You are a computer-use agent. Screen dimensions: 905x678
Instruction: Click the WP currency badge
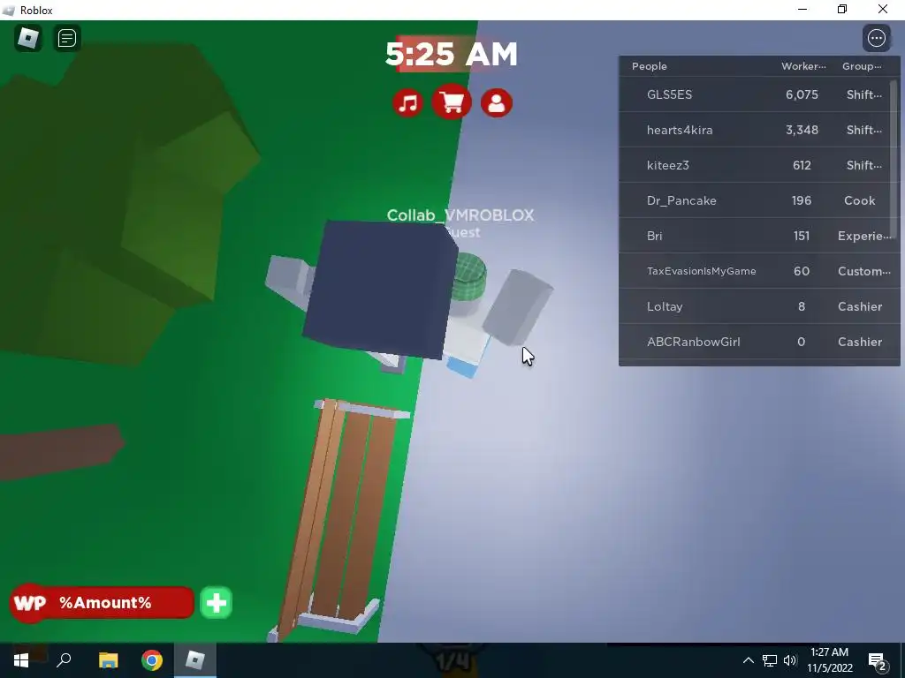point(29,603)
